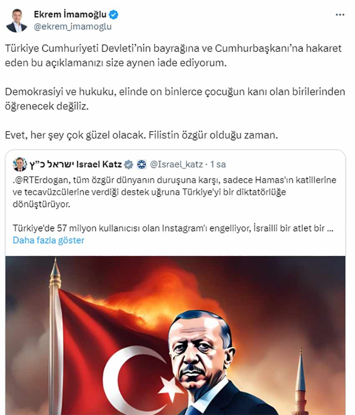Open the three-dot more options menu
The image size is (355, 415).
pyautogui.click(x=340, y=15)
